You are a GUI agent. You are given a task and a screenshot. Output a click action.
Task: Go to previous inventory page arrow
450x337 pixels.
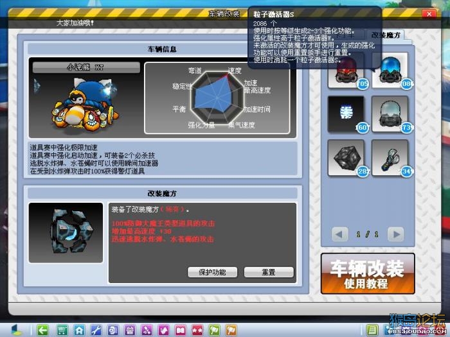point(340,234)
